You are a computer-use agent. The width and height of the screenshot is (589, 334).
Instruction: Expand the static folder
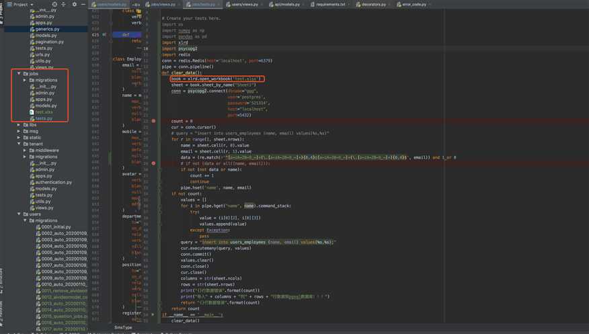pos(19,137)
